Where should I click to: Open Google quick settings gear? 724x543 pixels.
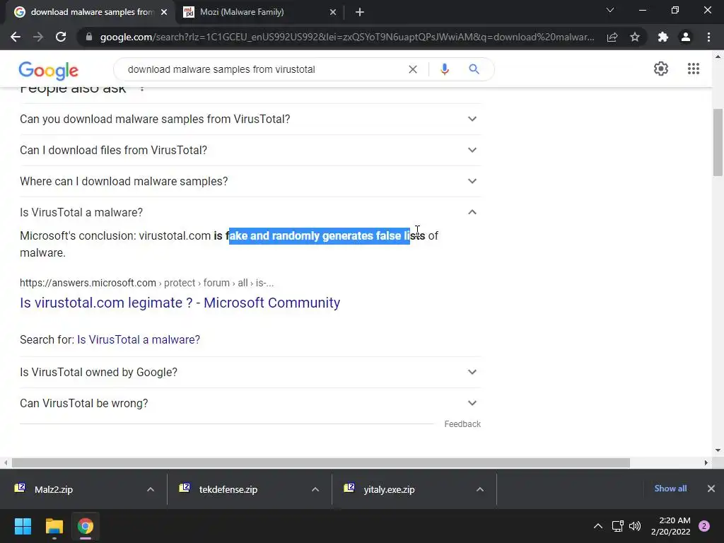click(x=661, y=69)
